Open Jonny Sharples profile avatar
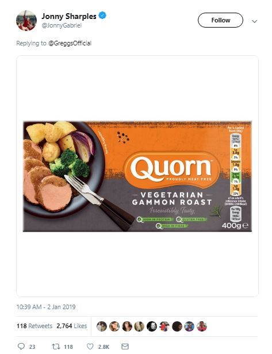This screenshot has height=354, width=272. 26,21
